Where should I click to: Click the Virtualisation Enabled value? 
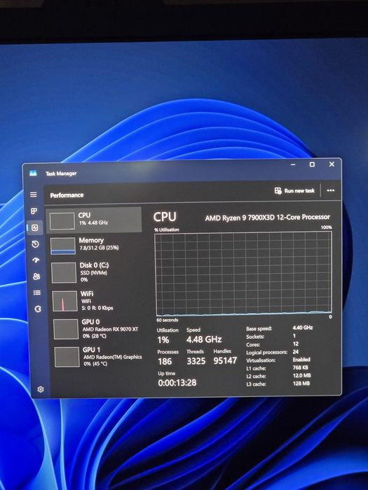click(301, 360)
